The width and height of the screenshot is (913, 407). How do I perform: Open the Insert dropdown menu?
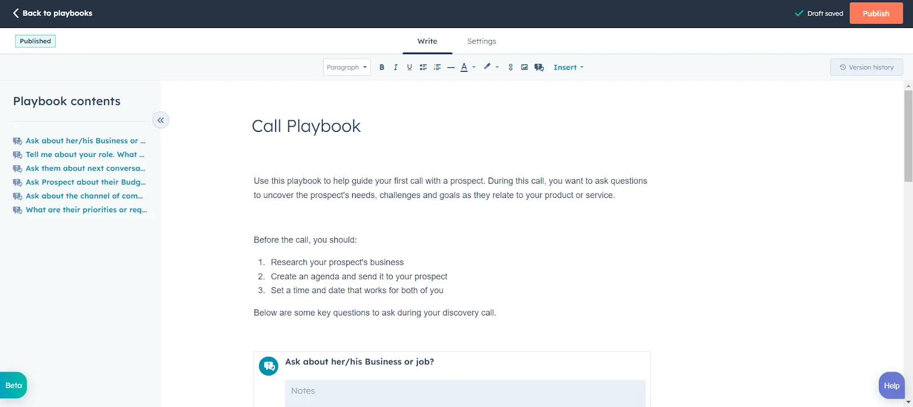[x=568, y=67]
